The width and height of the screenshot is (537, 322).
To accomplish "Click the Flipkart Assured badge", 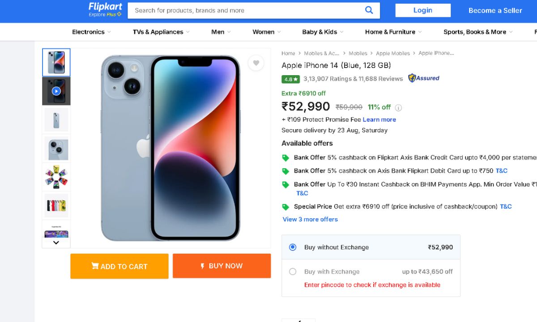I will 424,78.
